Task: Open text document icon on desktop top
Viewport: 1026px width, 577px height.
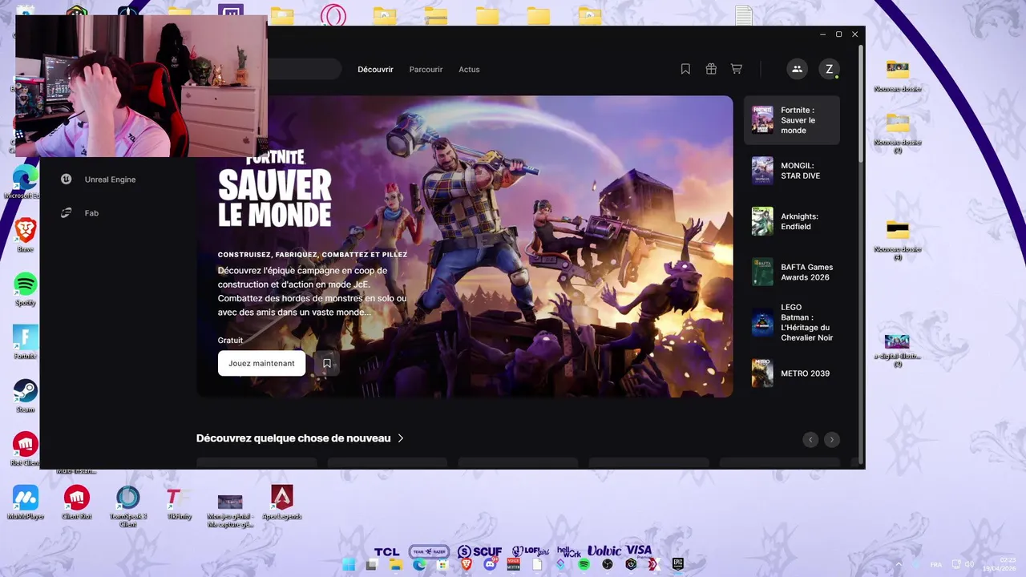Action: 744,15
